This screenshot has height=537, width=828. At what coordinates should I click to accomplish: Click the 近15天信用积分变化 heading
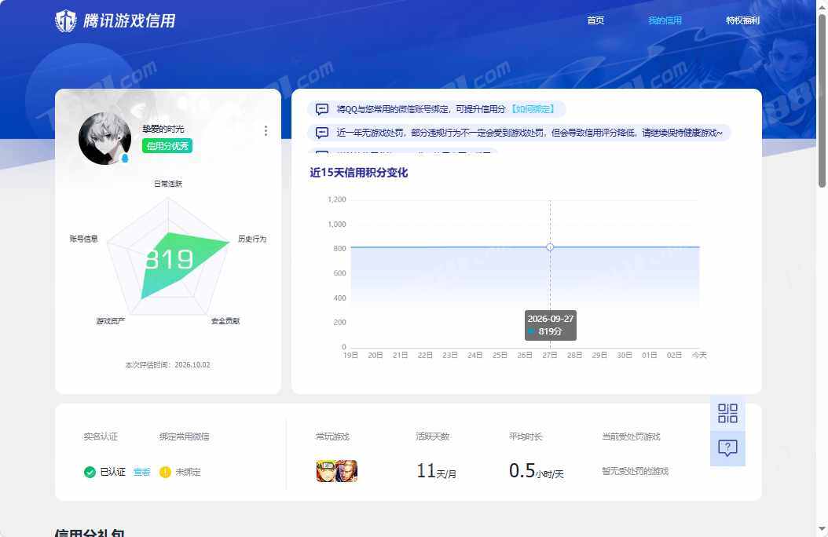358,173
